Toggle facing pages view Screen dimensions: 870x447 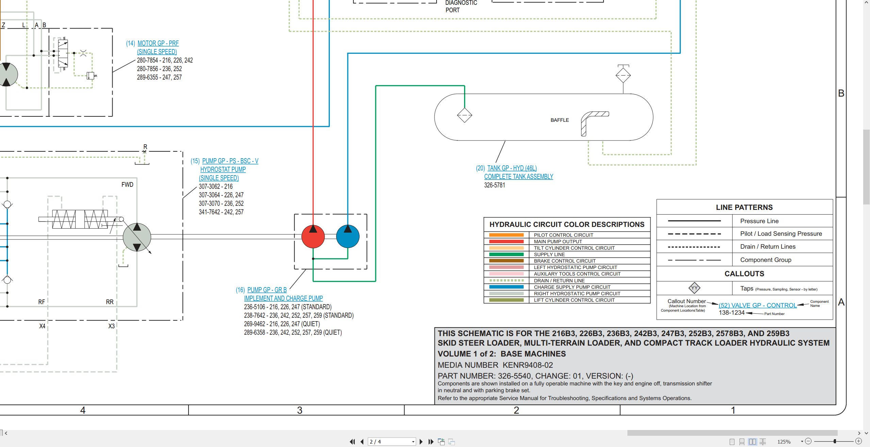point(752,442)
